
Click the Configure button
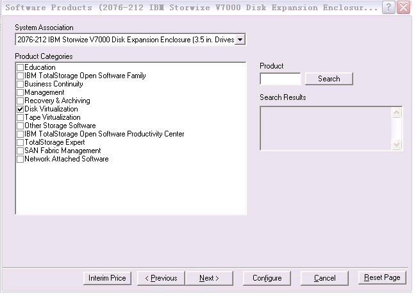coord(267,278)
